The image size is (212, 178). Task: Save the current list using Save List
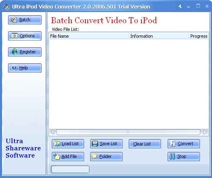tap(107, 144)
